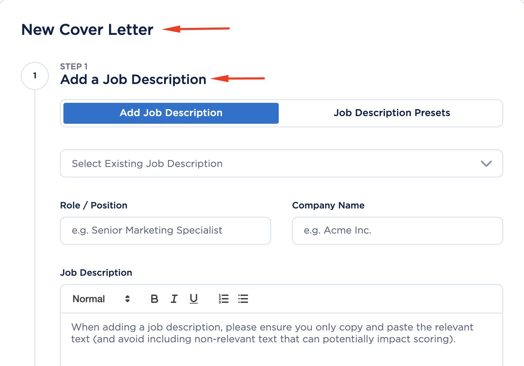Click the Add a Job Description heading

pyautogui.click(x=133, y=79)
